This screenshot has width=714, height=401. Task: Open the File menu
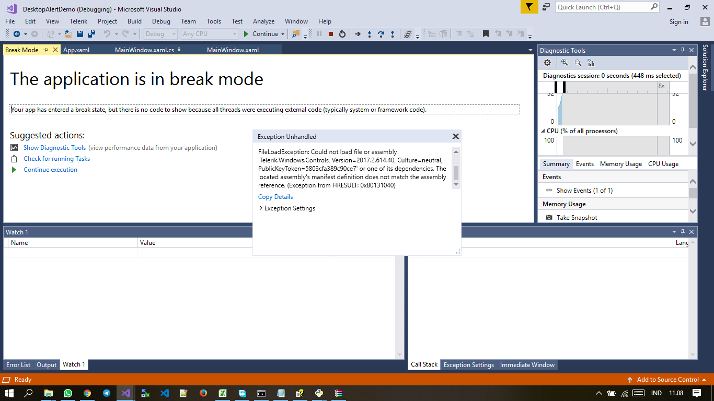(x=10, y=21)
